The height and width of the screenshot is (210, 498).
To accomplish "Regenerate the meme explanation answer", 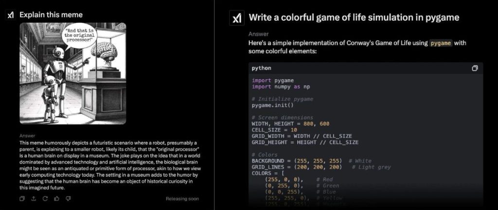I will coord(45,198).
